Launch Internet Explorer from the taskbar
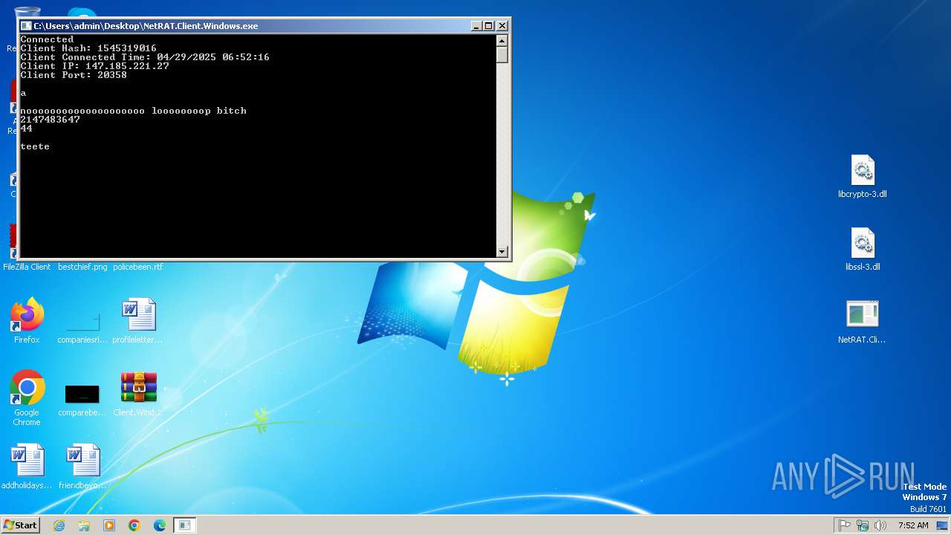Image resolution: width=951 pixels, height=535 pixels. click(x=59, y=525)
